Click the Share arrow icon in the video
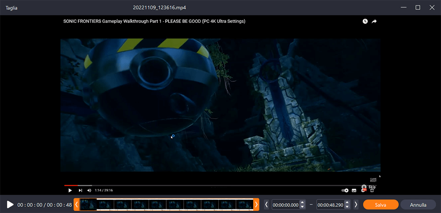The width and height of the screenshot is (441, 213). (x=374, y=21)
